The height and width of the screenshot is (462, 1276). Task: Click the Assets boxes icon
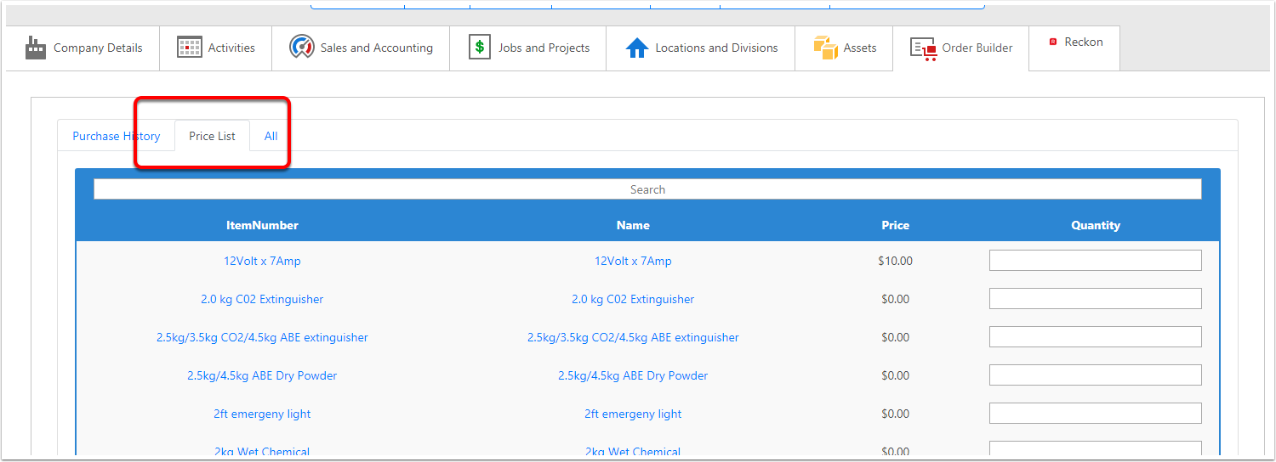(x=825, y=48)
